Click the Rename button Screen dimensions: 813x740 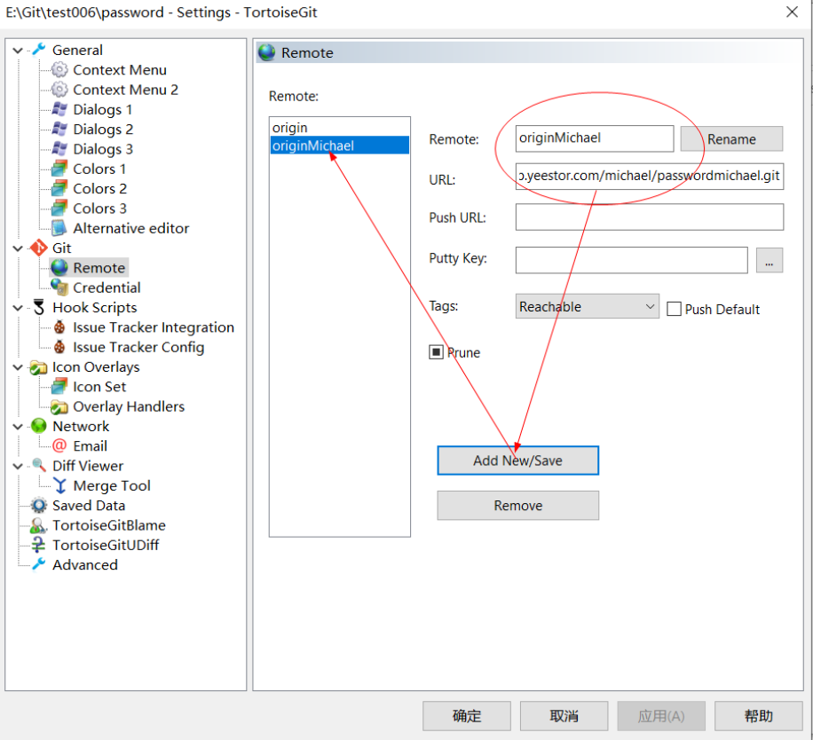tap(731, 139)
